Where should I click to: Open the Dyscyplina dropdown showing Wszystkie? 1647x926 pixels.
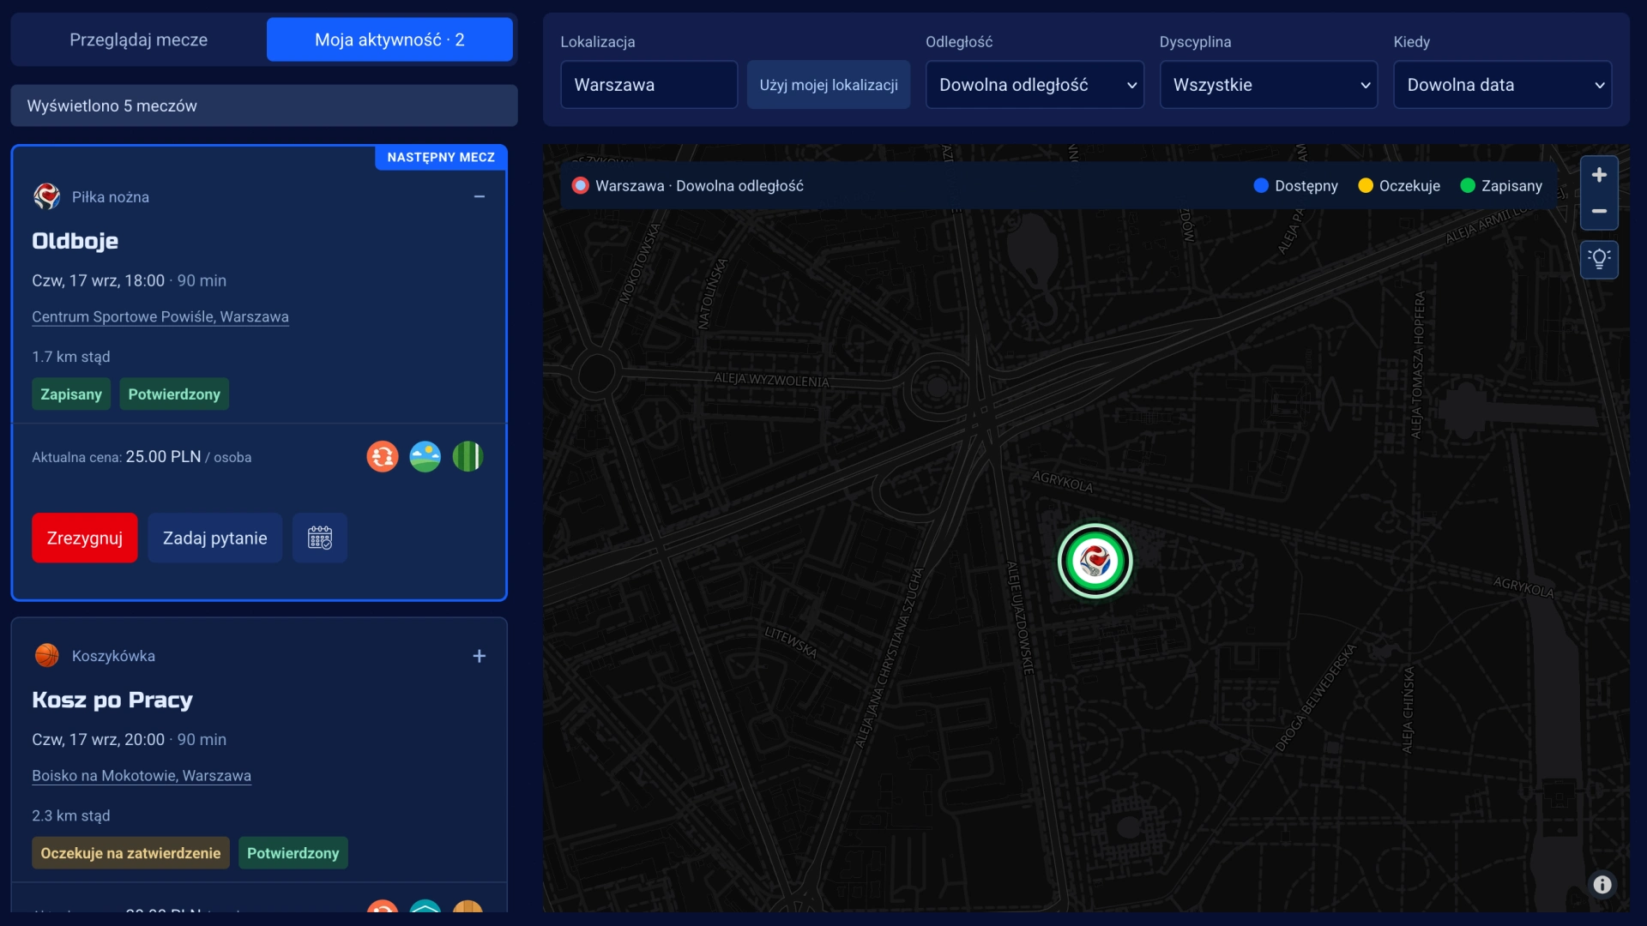1269,85
